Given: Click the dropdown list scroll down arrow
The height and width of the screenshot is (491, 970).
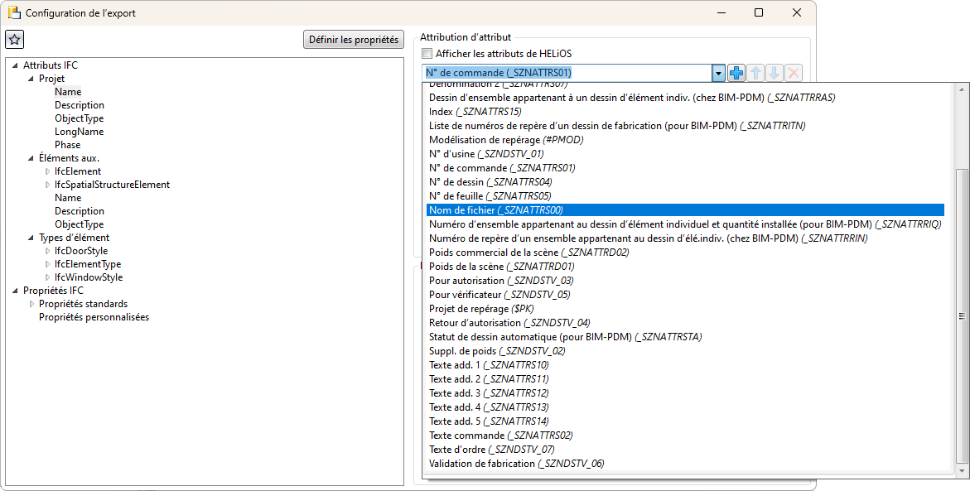Looking at the screenshot, I should [962, 472].
